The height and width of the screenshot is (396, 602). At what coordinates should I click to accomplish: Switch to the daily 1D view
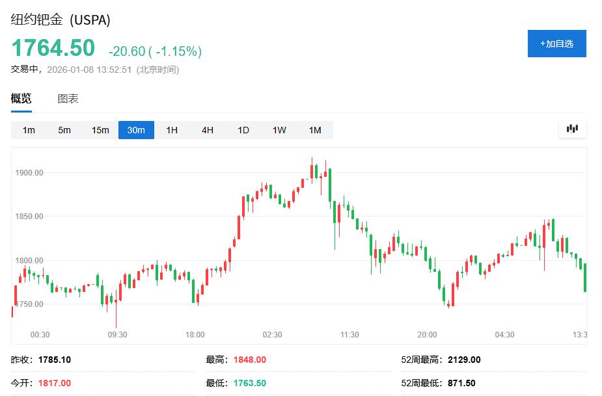pos(243,129)
